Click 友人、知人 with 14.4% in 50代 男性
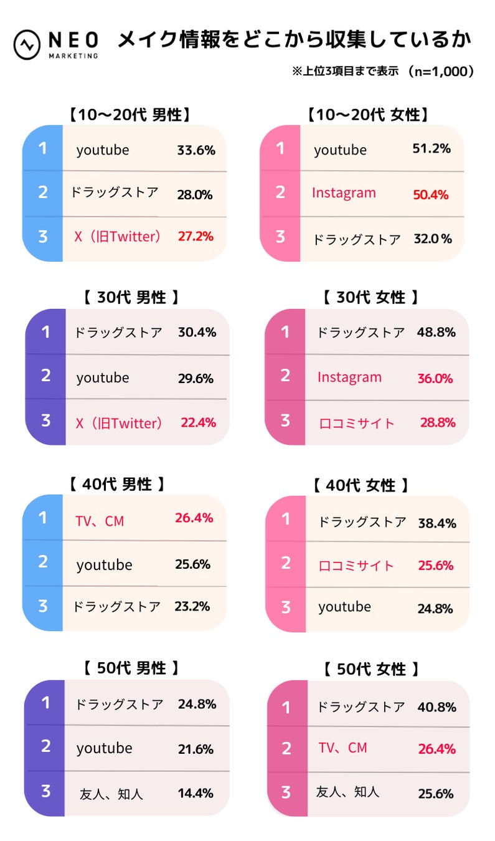 pos(111,794)
